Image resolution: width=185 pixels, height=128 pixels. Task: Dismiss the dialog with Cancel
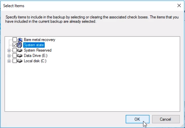click(166, 119)
